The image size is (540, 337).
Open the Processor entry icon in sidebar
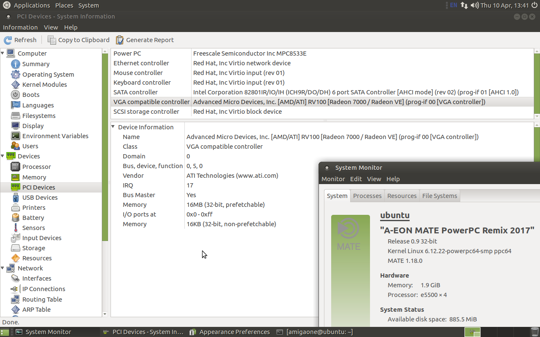[16, 167]
